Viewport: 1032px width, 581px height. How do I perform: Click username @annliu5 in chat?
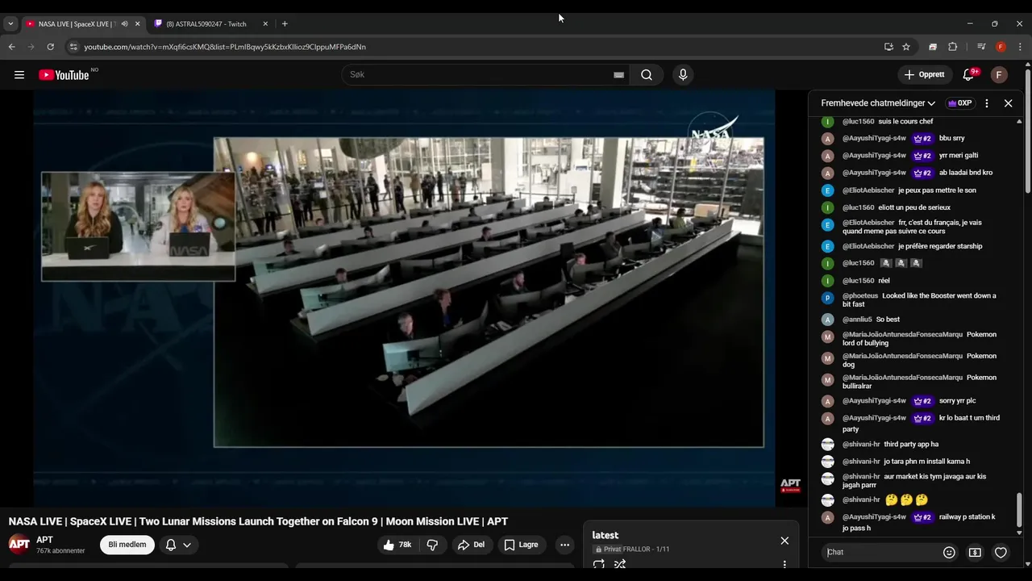[x=858, y=320]
